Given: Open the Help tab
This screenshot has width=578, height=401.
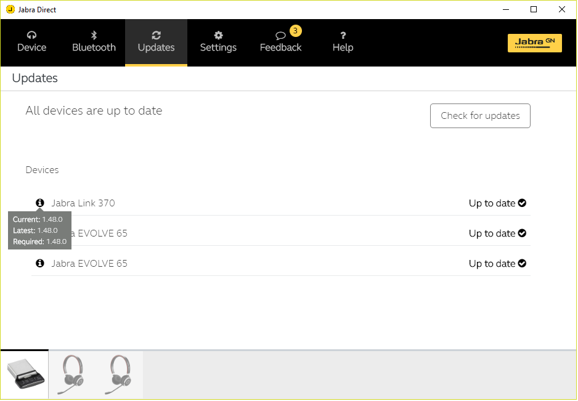Looking at the screenshot, I should pos(343,42).
